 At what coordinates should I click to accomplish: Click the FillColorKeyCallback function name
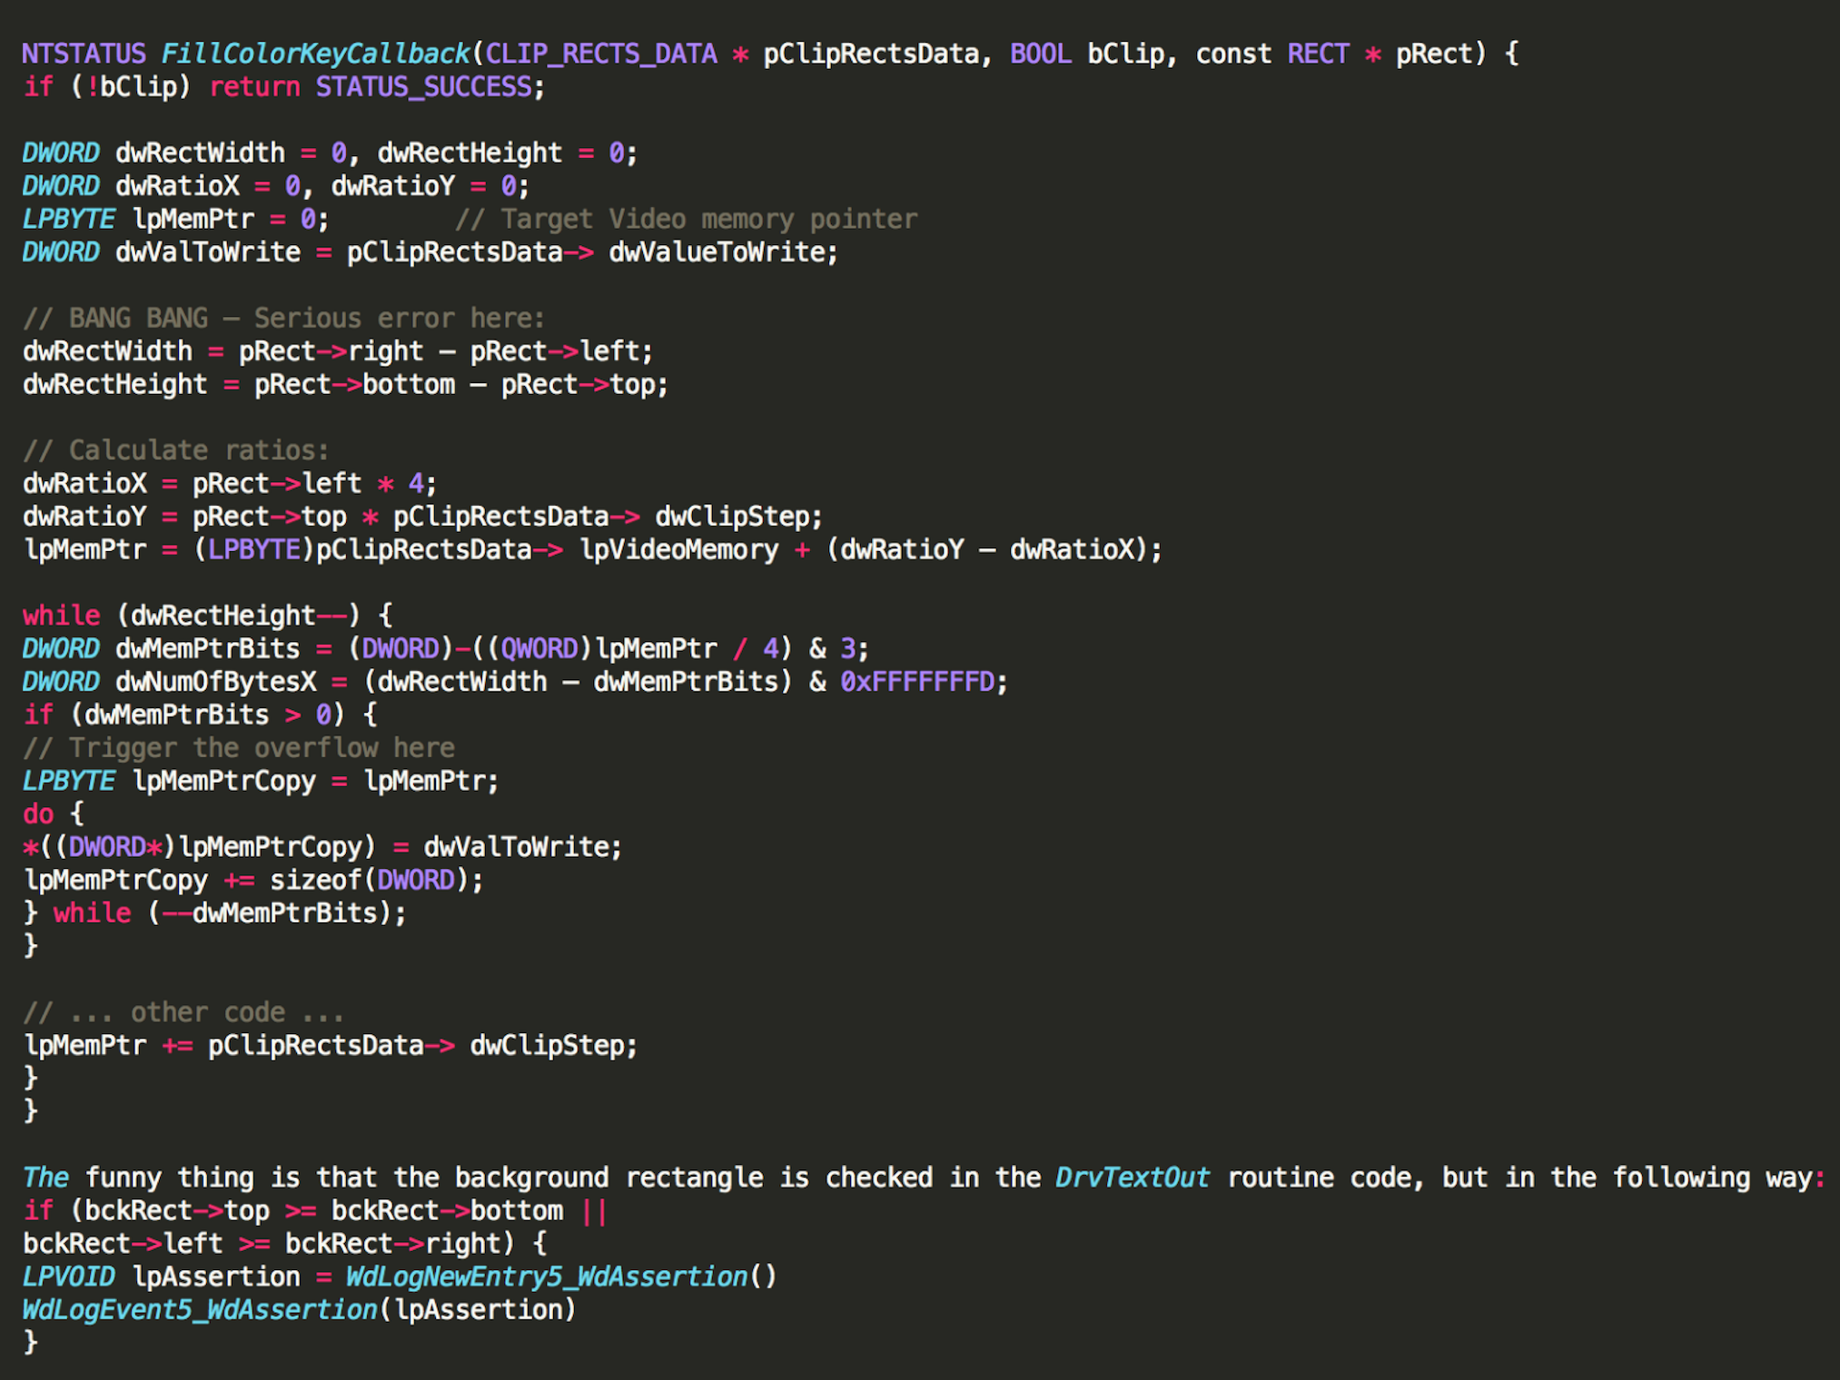pos(315,54)
